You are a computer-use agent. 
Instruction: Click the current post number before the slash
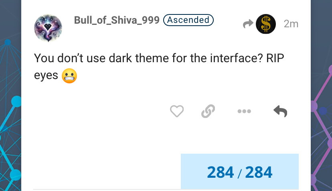[x=221, y=172]
